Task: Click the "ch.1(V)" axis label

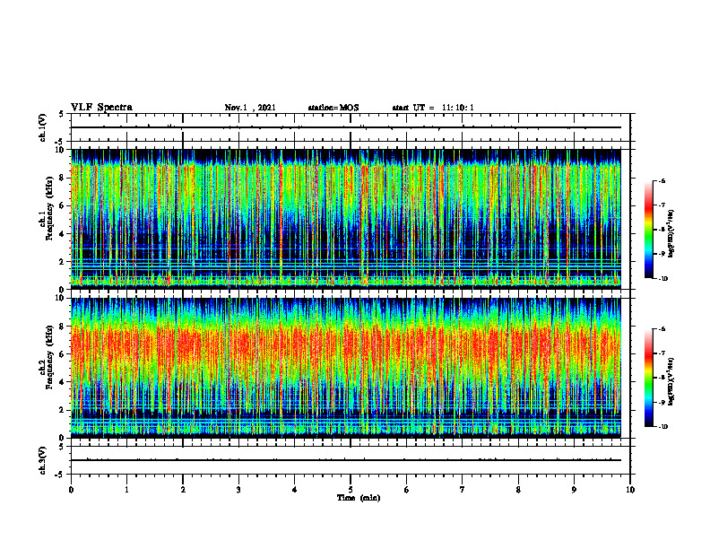Action: point(42,127)
